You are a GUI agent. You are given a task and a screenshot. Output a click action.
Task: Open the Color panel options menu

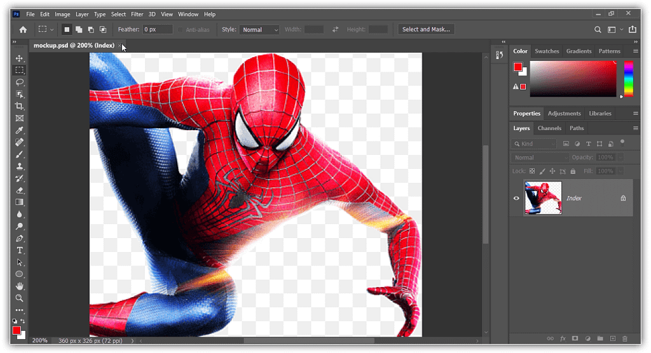tap(635, 51)
